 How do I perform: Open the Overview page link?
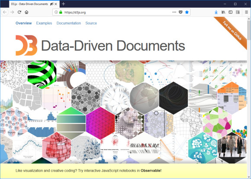coord(24,23)
